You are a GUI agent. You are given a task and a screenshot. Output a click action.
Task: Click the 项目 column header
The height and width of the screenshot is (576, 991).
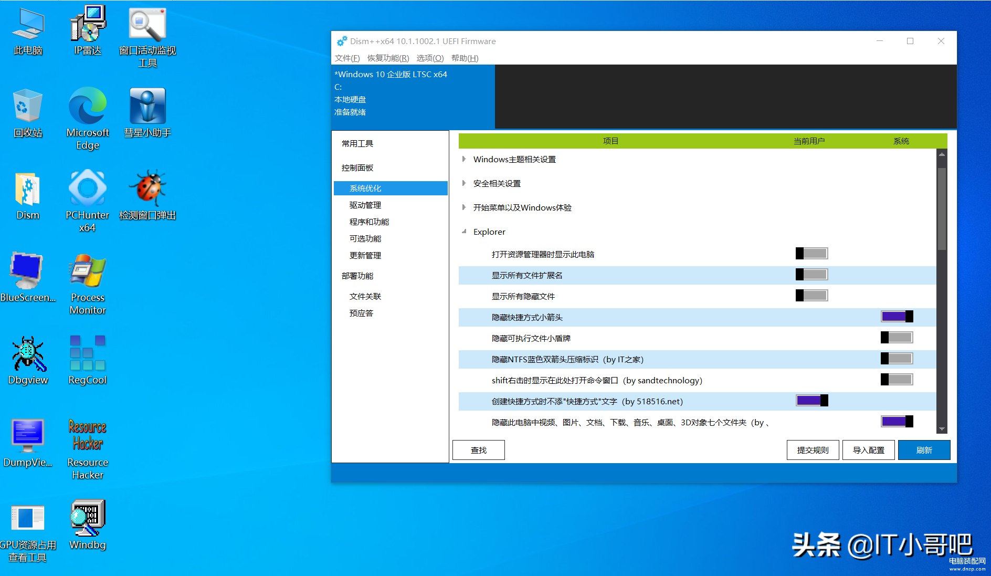610,141
